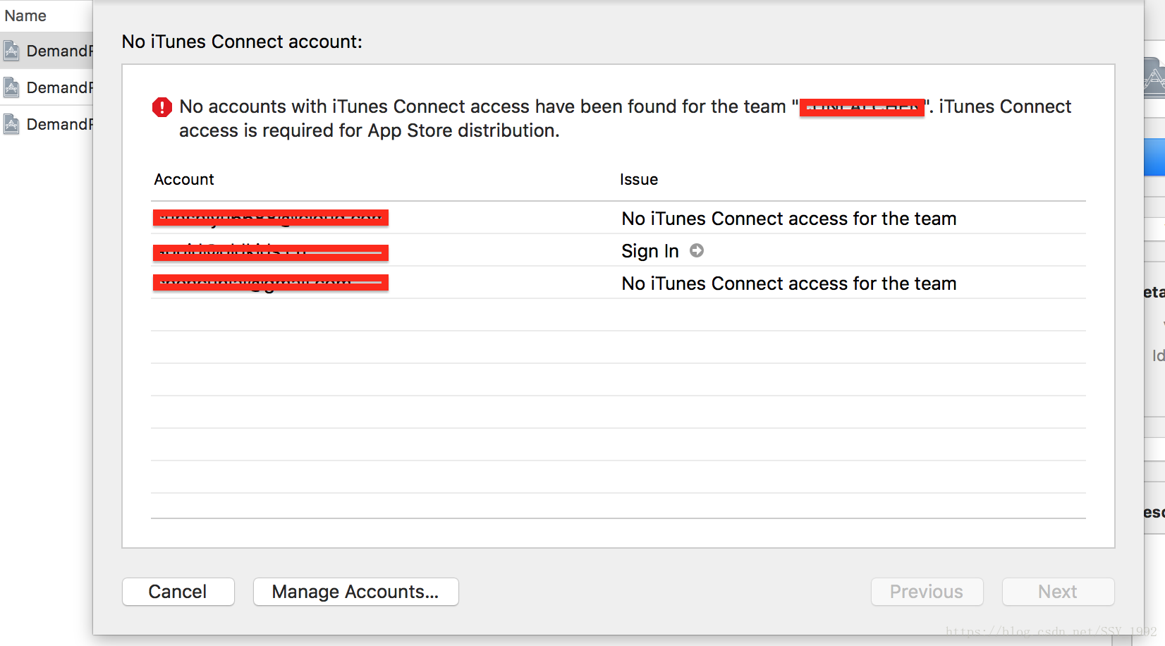
Task: Select the first DemandF archive in list
Action: pos(47,51)
